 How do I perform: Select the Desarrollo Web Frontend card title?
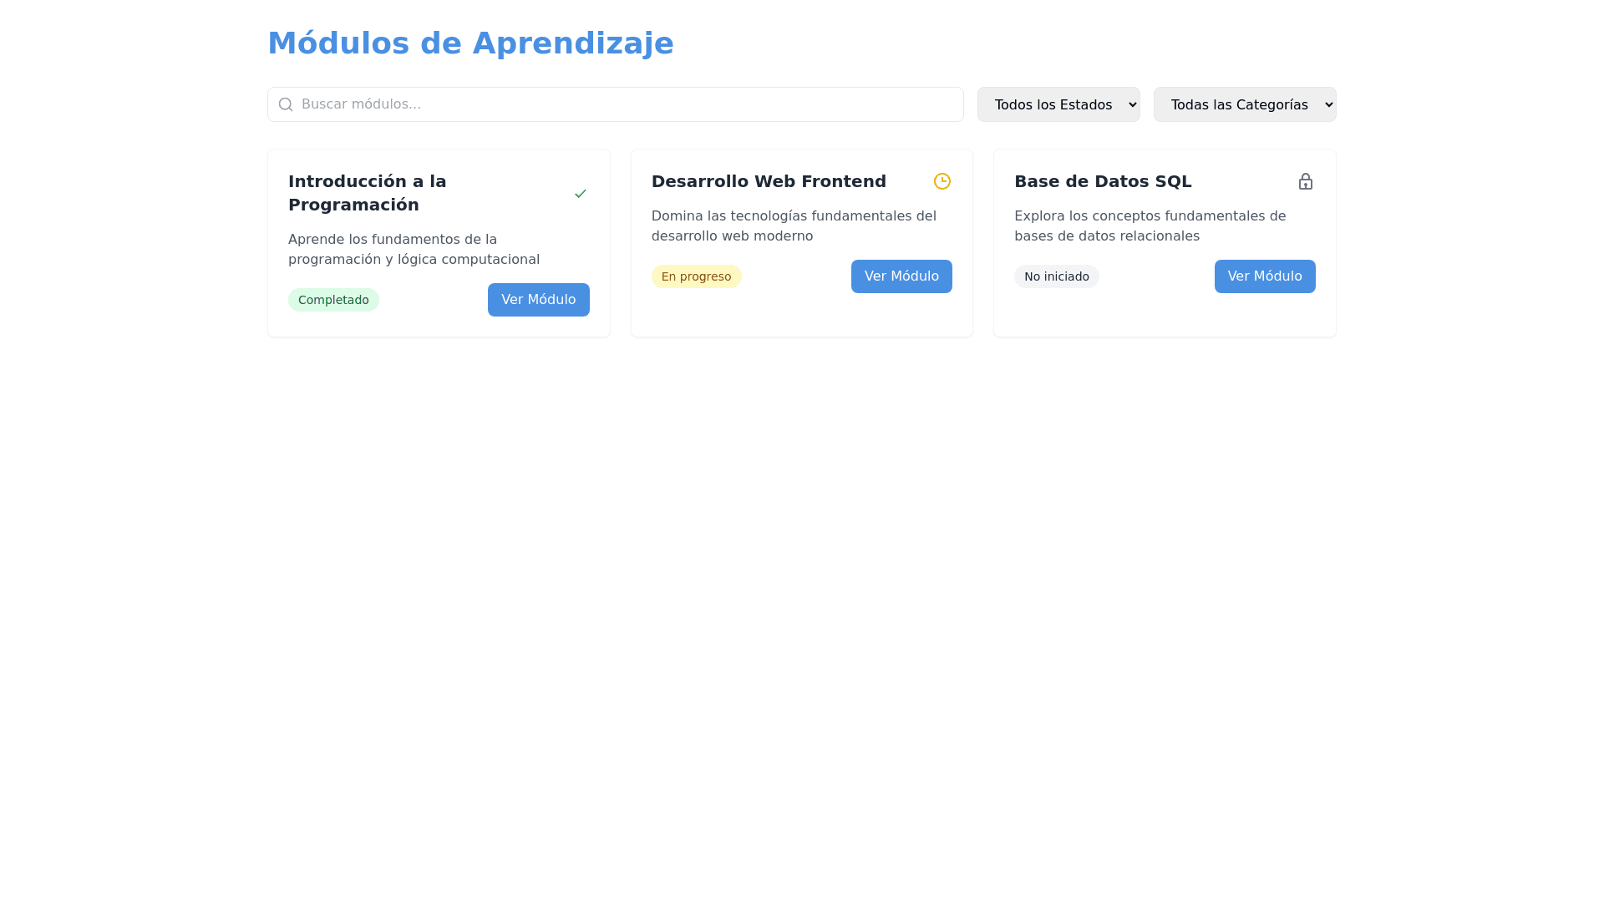(769, 181)
